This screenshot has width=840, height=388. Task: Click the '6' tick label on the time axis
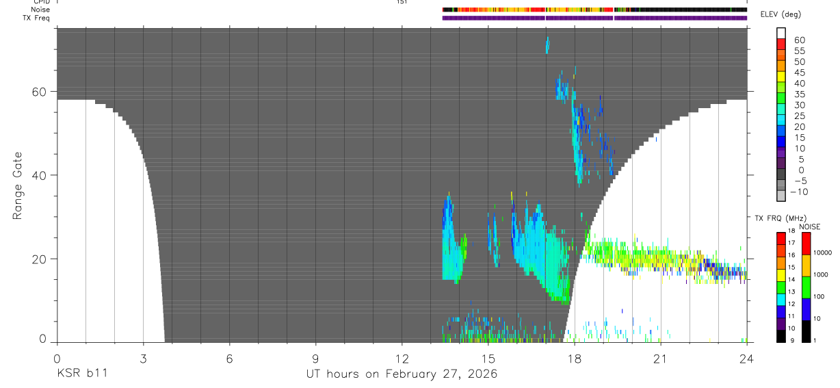229,358
